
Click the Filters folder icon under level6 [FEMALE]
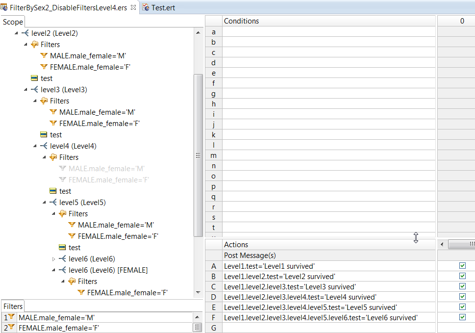(x=72, y=281)
